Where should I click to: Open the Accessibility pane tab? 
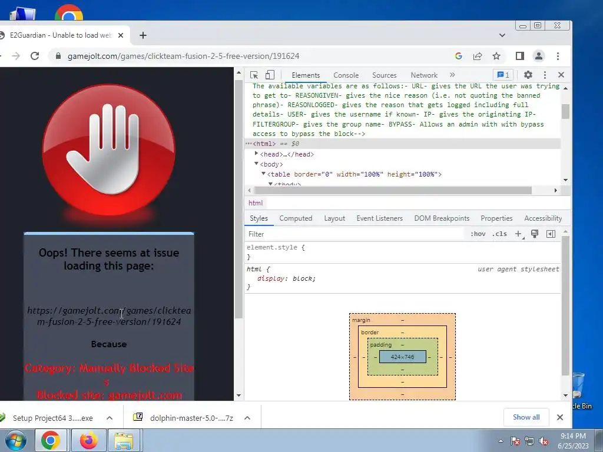pos(543,218)
